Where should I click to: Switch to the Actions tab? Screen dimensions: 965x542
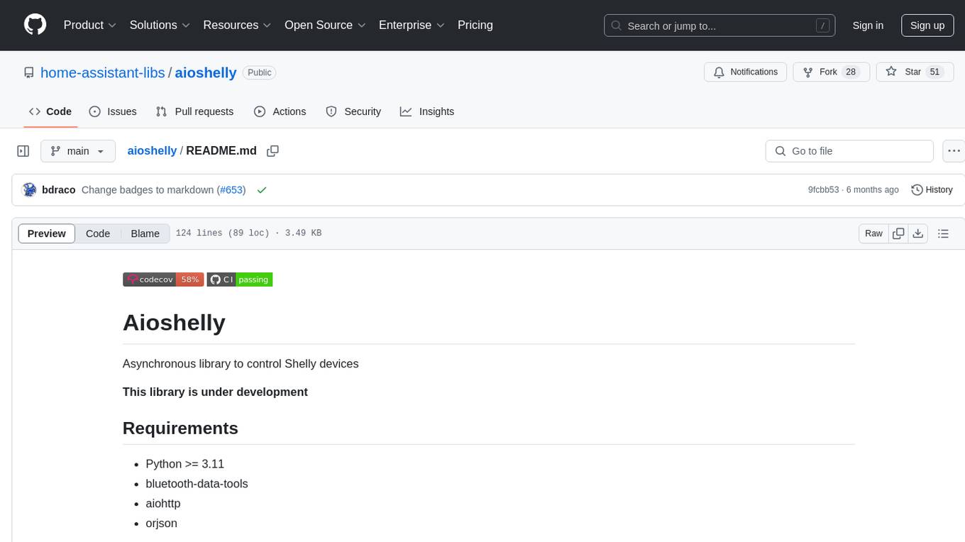tap(280, 111)
